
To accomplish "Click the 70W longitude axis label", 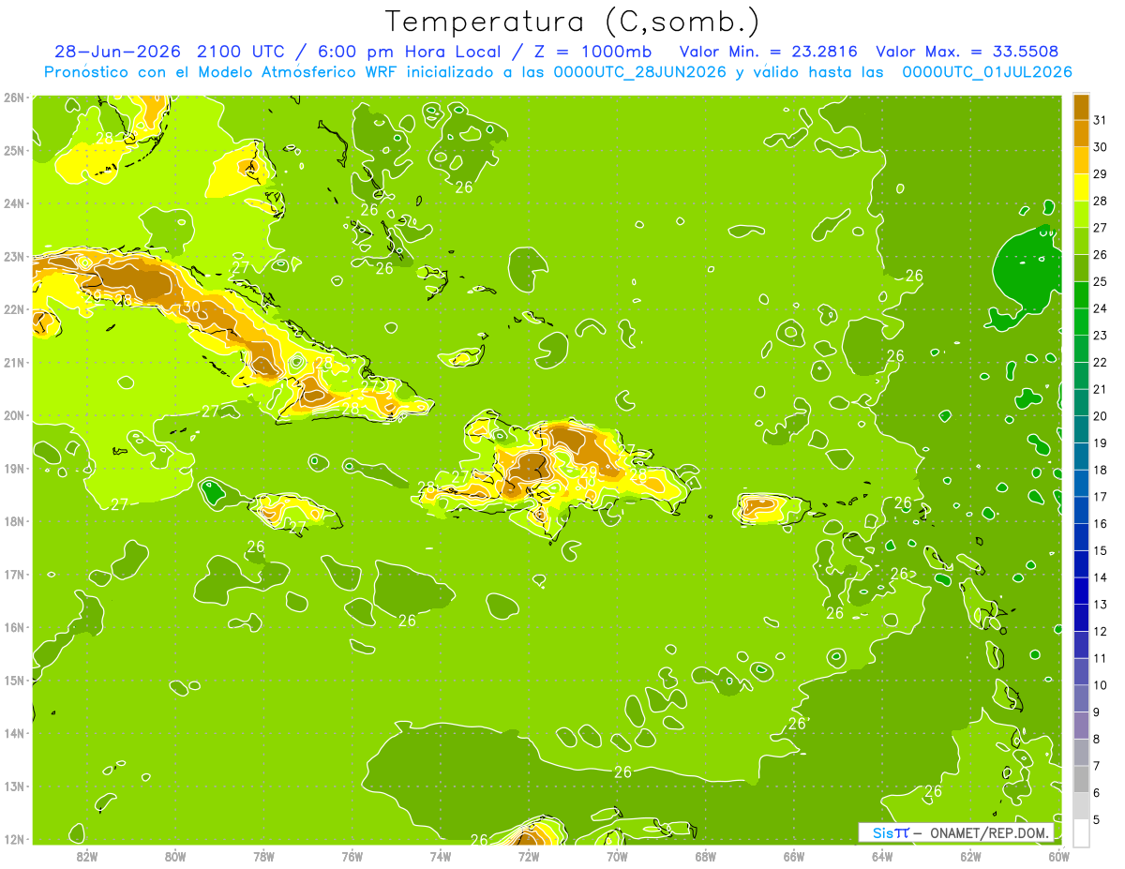I will (x=617, y=856).
